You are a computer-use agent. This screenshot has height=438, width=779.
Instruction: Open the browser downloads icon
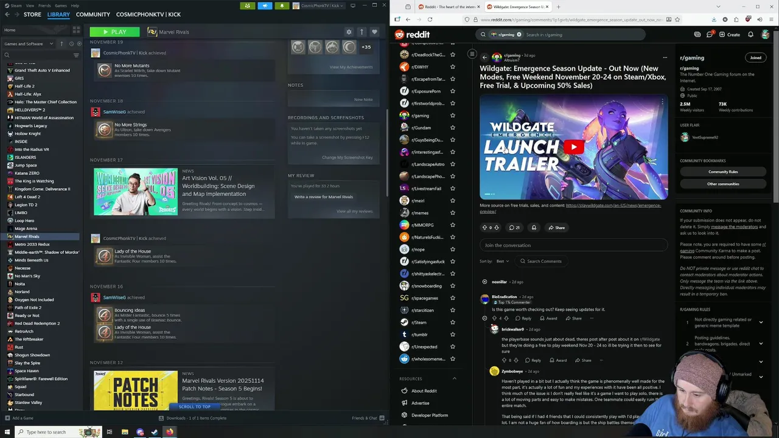tap(713, 19)
